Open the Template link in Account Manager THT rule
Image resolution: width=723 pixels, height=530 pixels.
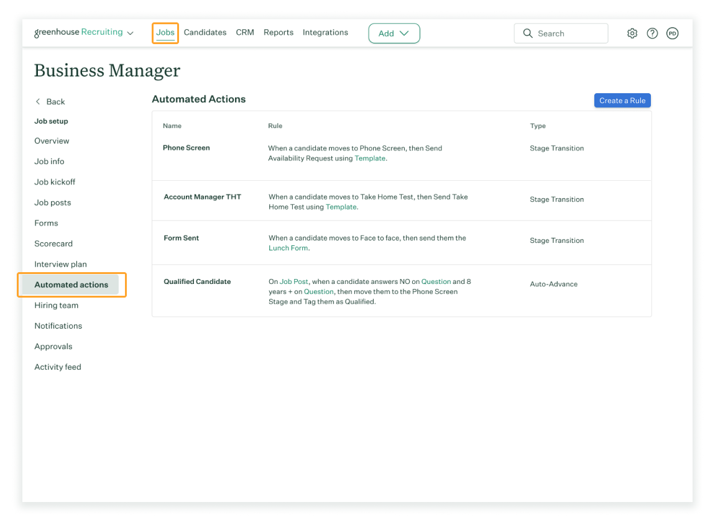point(341,207)
